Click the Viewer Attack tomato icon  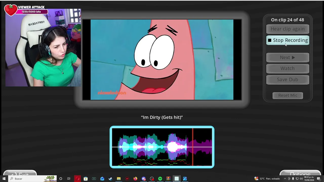coord(11,10)
